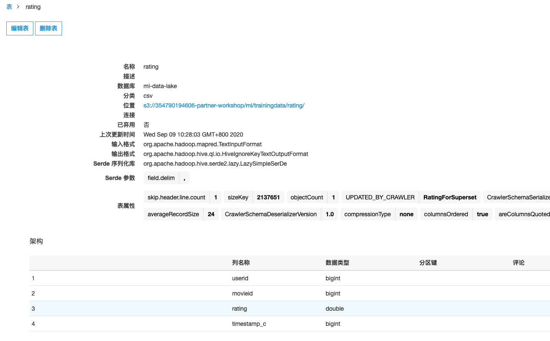Select the CrawlerSchemaDeserializerVersion property tag
Image resolution: width=550 pixels, height=341 pixels.
(279, 214)
